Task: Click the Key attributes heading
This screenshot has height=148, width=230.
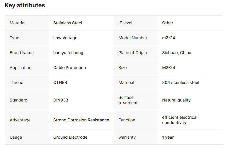Action: [25, 5]
